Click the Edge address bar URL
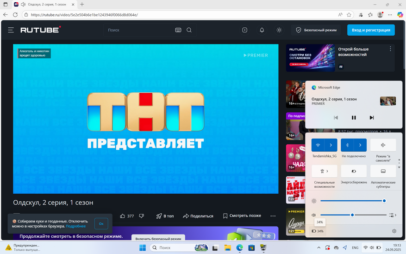This screenshot has height=254, width=406. tap(84, 15)
